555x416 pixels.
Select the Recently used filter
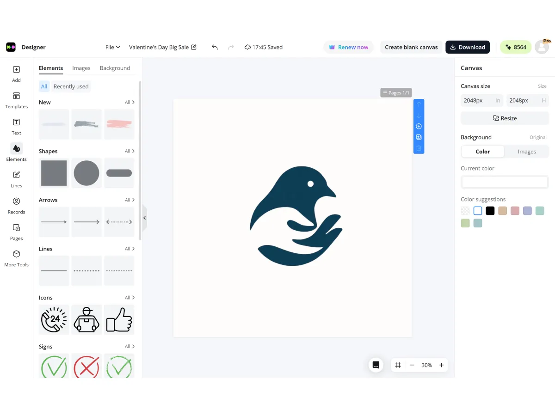pyautogui.click(x=71, y=86)
